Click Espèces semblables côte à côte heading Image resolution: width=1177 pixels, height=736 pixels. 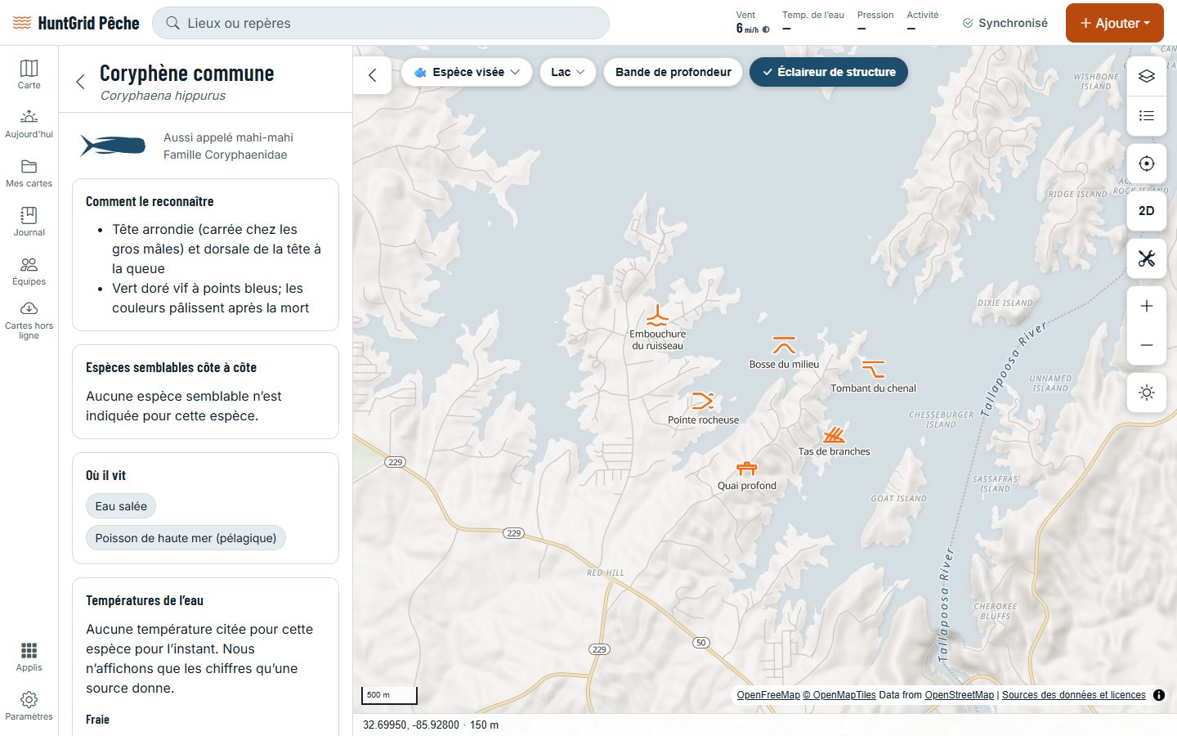[x=171, y=367]
